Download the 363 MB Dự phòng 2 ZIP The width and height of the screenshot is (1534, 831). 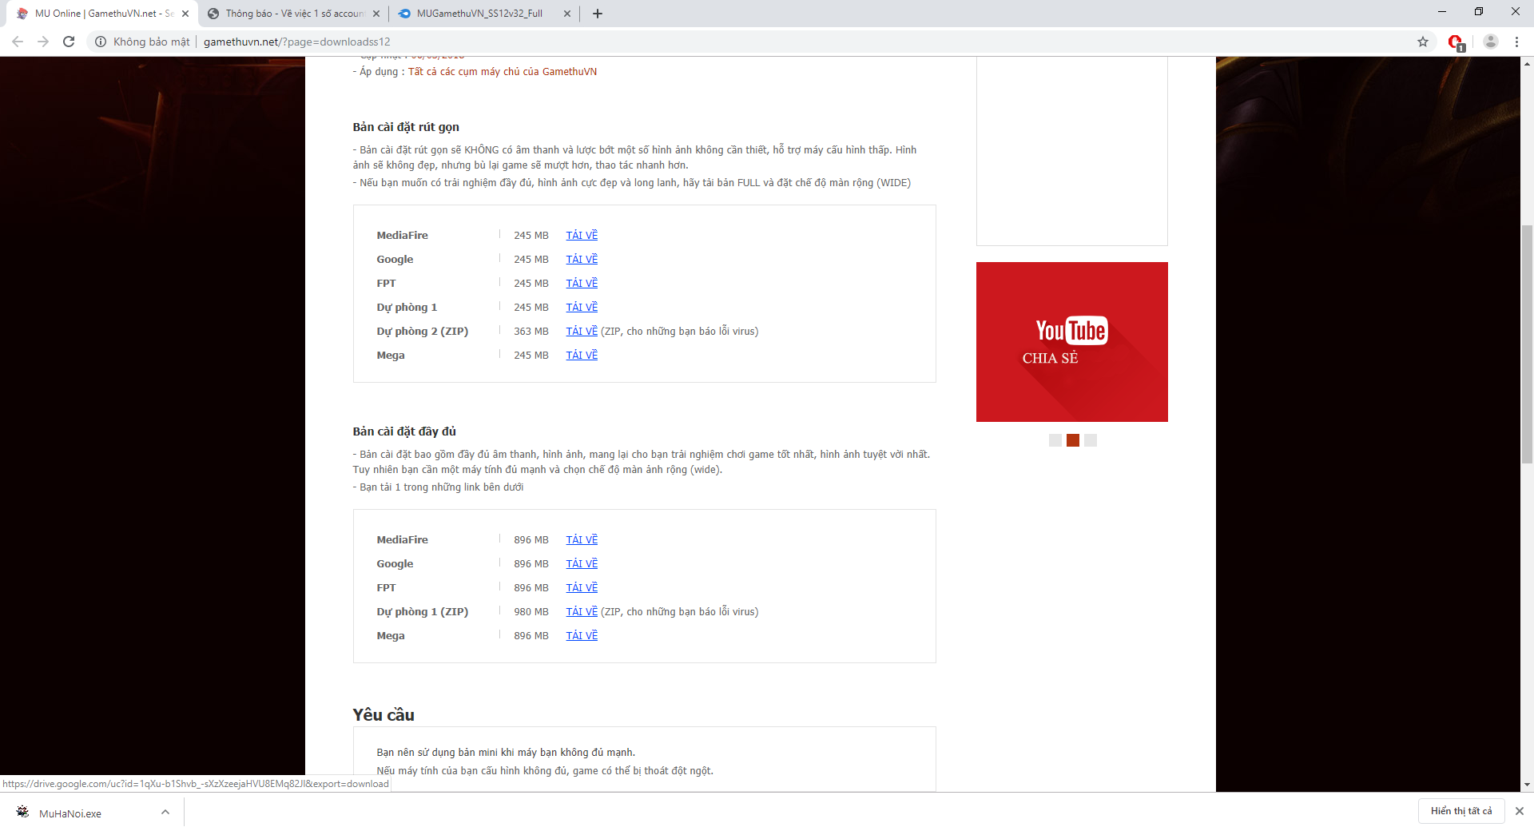582,332
